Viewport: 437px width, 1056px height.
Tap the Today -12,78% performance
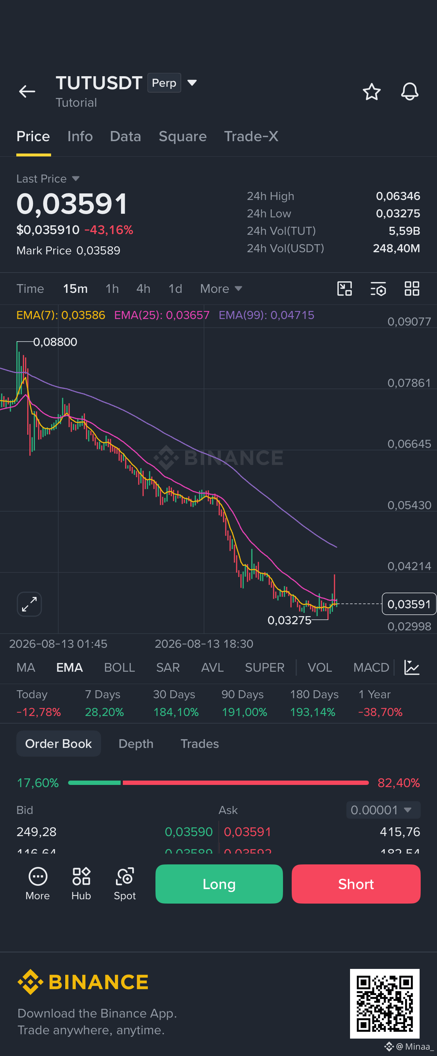pyautogui.click(x=38, y=703)
